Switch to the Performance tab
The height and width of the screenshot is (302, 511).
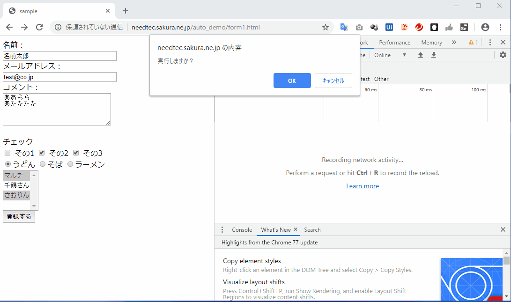pyautogui.click(x=395, y=42)
